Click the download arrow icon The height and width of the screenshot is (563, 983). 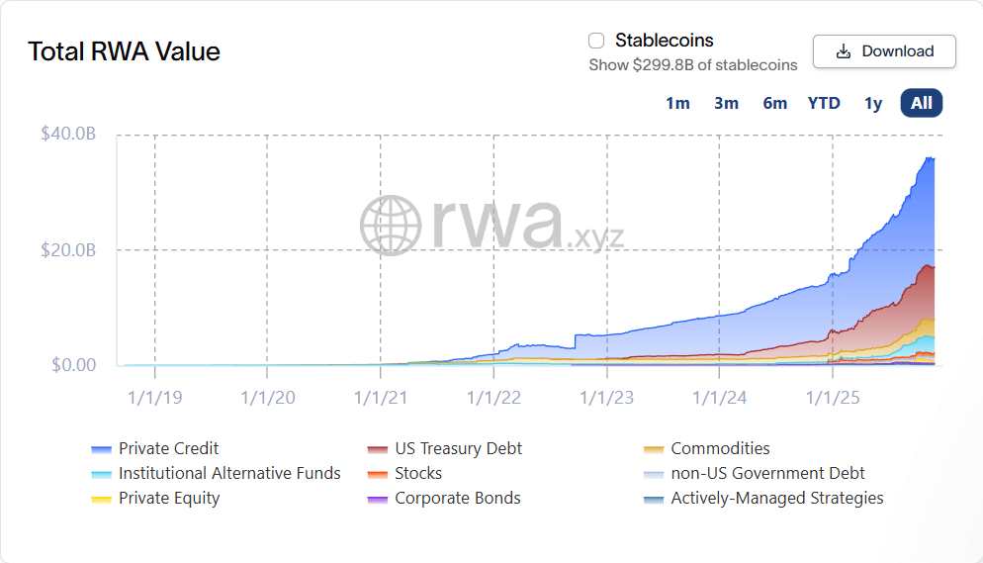(x=844, y=51)
